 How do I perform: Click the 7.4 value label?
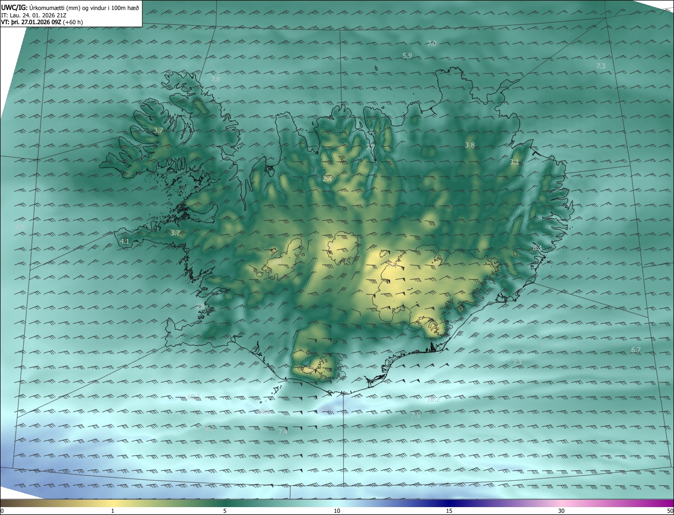tap(283, 432)
